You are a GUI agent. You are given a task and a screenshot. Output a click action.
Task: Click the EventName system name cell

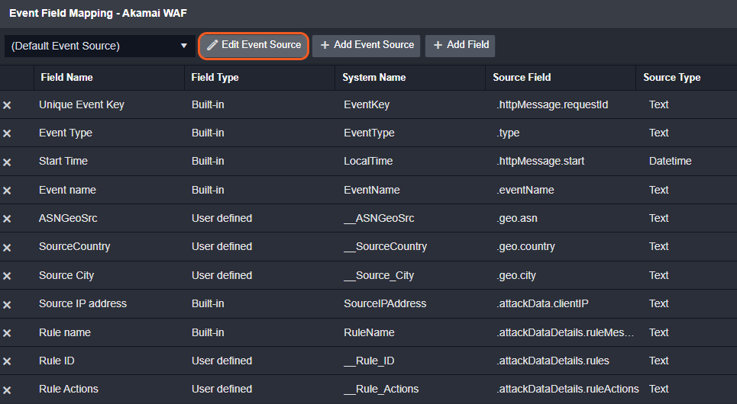tap(372, 190)
